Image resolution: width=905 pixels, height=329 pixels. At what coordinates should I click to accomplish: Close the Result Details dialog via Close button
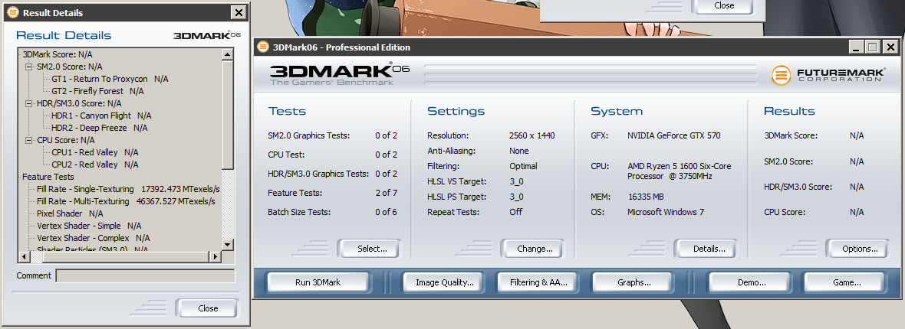[x=208, y=308]
